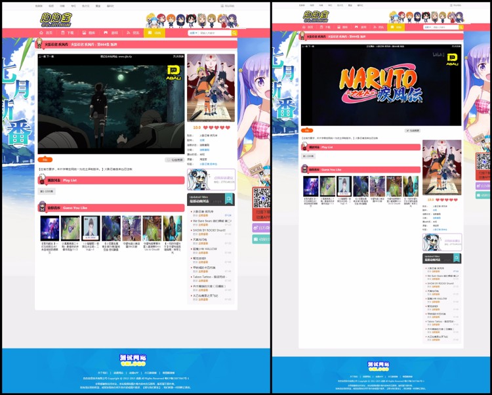Open the purple-lit thumbnail starting left Guess You Like
Viewport: 492px width, 395px height.
[50, 228]
